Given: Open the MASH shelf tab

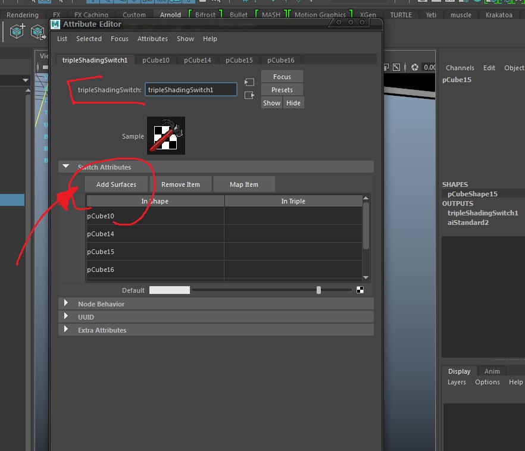Looking at the screenshot, I should pos(271,15).
